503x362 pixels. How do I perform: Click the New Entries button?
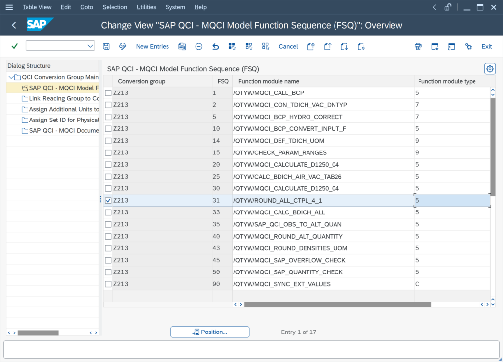click(x=152, y=46)
